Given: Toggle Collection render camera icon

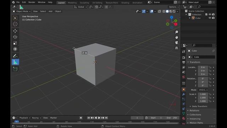Looking at the screenshot, I should click(213, 15).
